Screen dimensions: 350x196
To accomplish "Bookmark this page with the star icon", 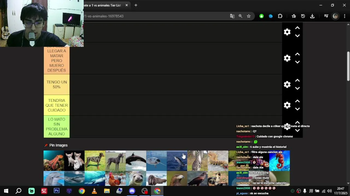I will (249, 16).
